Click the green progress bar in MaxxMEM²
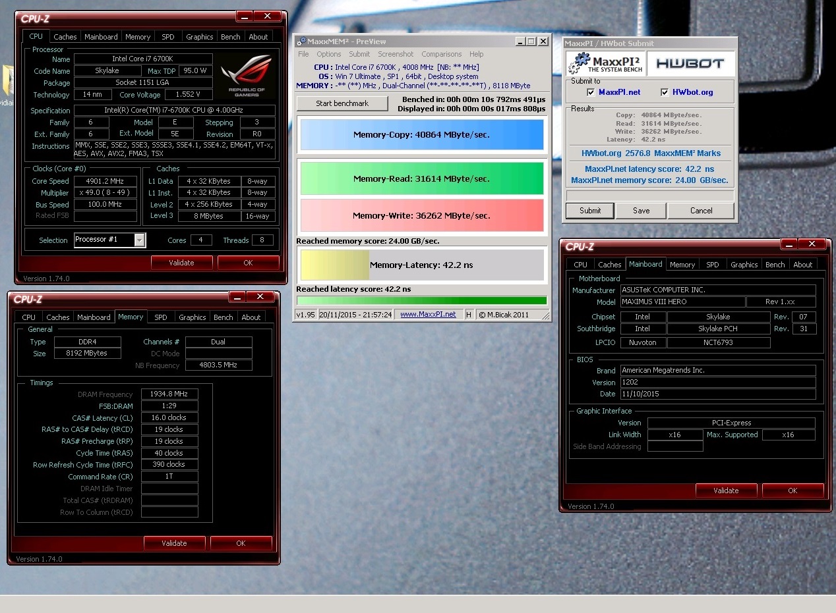Image resolution: width=836 pixels, height=613 pixels. pos(422,300)
